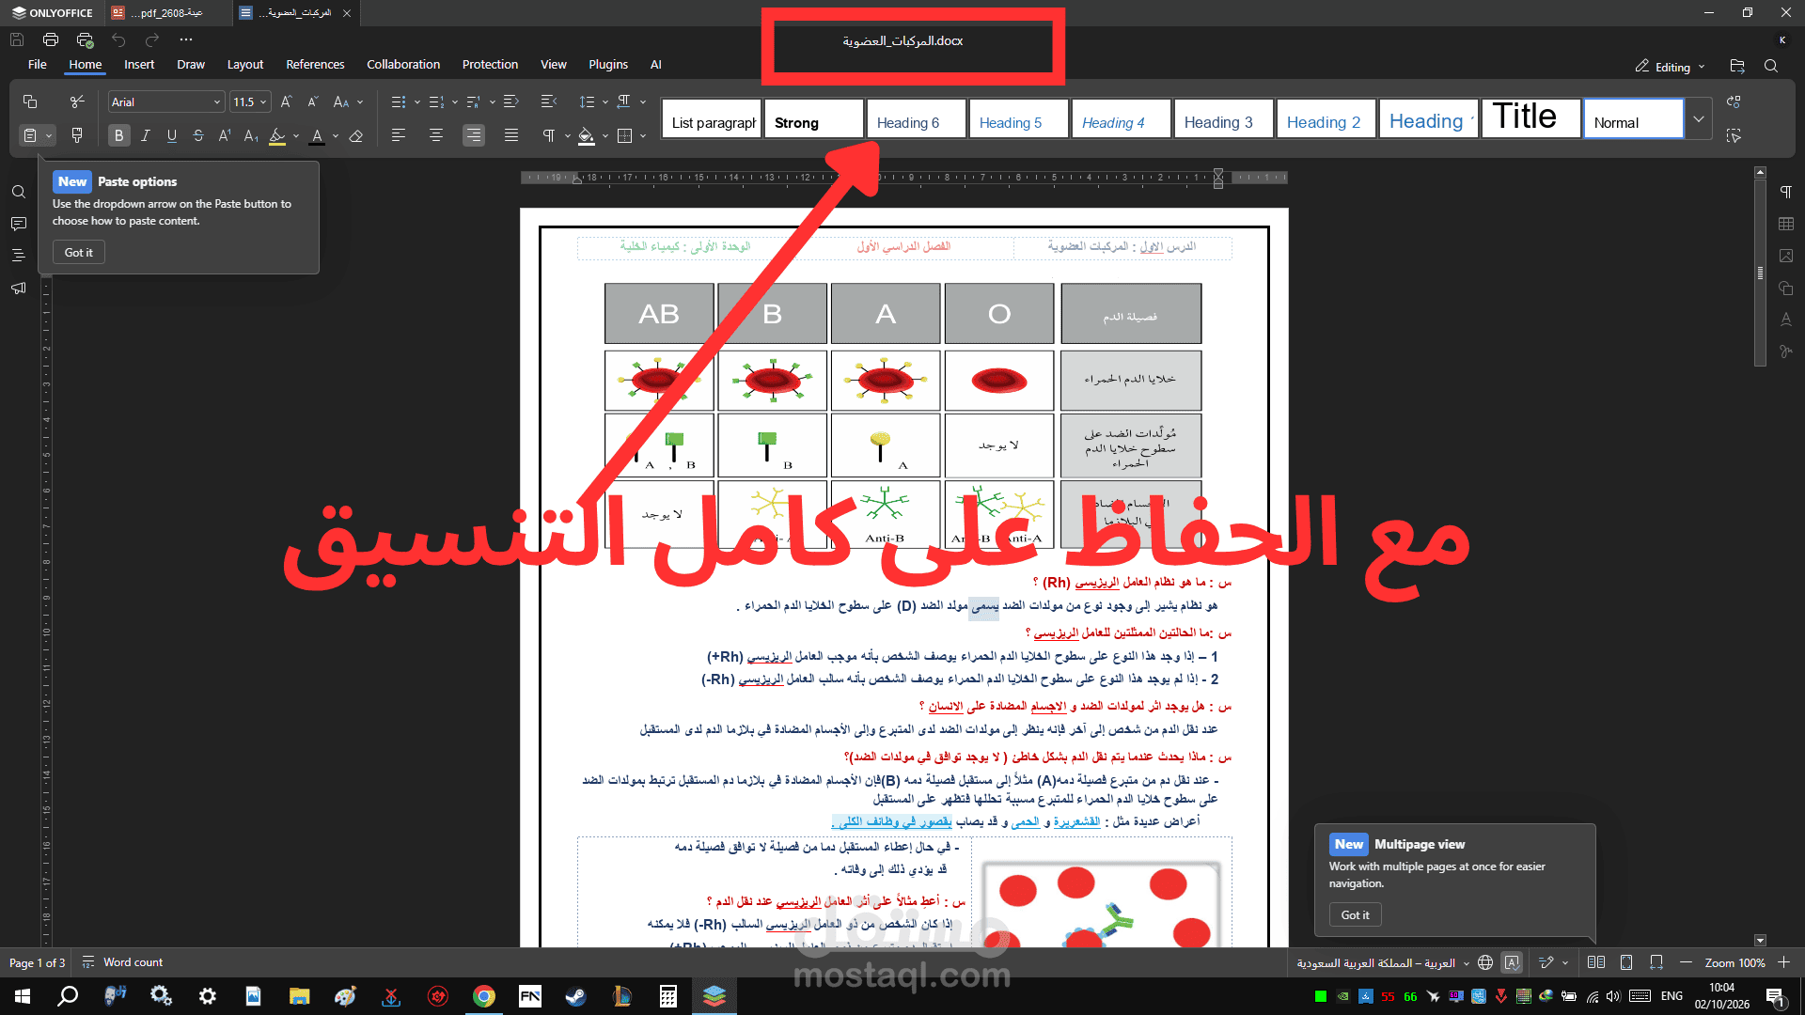
Task: Click the Copy style paintbrush icon
Action: click(77, 135)
